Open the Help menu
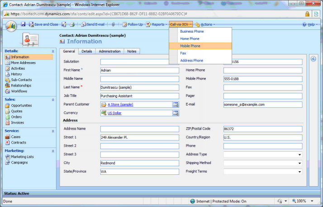 [x=310, y=24]
